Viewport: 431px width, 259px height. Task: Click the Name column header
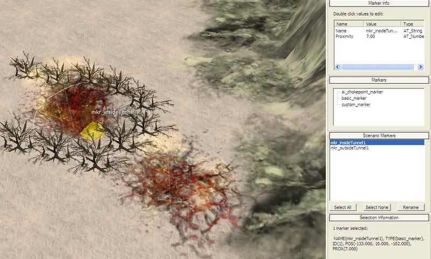[349, 24]
